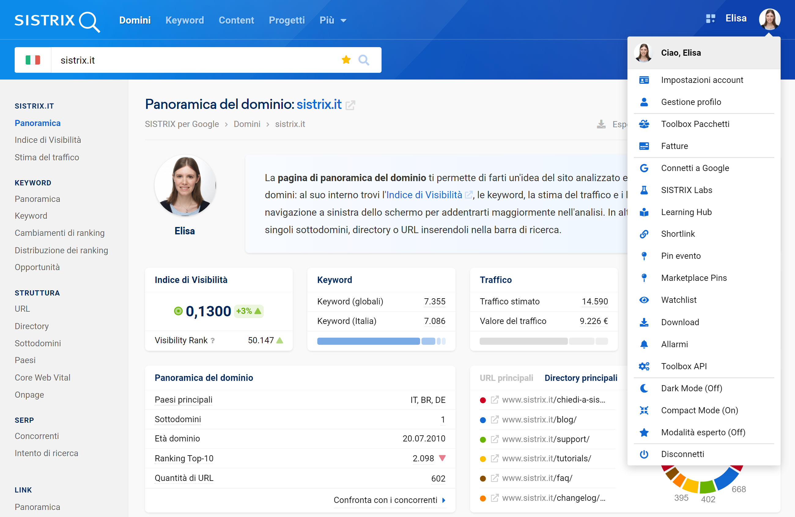Image resolution: width=795 pixels, height=517 pixels.
Task: Click Domini breadcrumb link
Action: pos(247,124)
